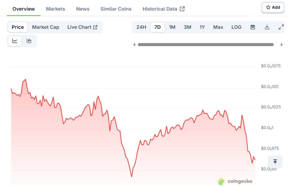Image resolution: width=289 pixels, height=186 pixels.
Task: Open the Markets tab
Action: pyautogui.click(x=55, y=9)
